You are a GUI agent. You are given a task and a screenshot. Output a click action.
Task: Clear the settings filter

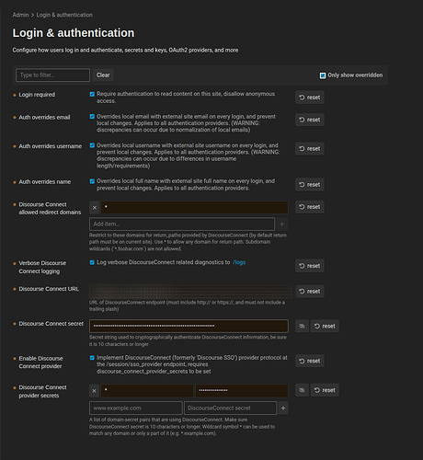point(103,75)
